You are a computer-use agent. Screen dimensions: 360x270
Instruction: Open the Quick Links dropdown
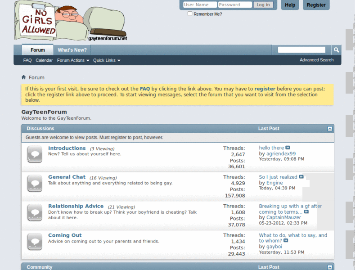(x=107, y=60)
